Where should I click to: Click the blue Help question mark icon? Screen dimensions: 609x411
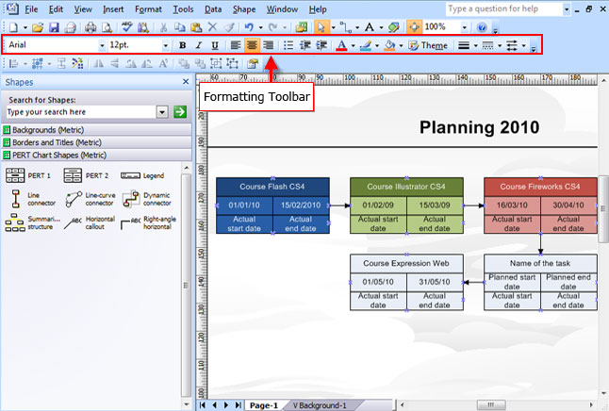click(x=482, y=27)
